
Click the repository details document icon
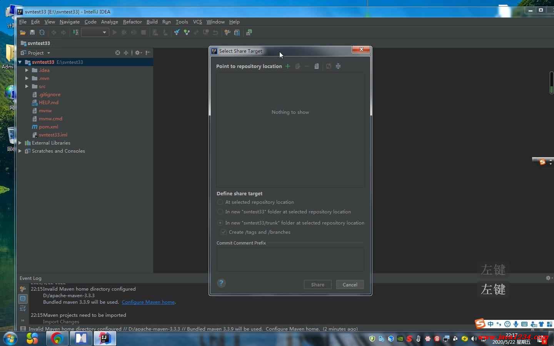317,66
